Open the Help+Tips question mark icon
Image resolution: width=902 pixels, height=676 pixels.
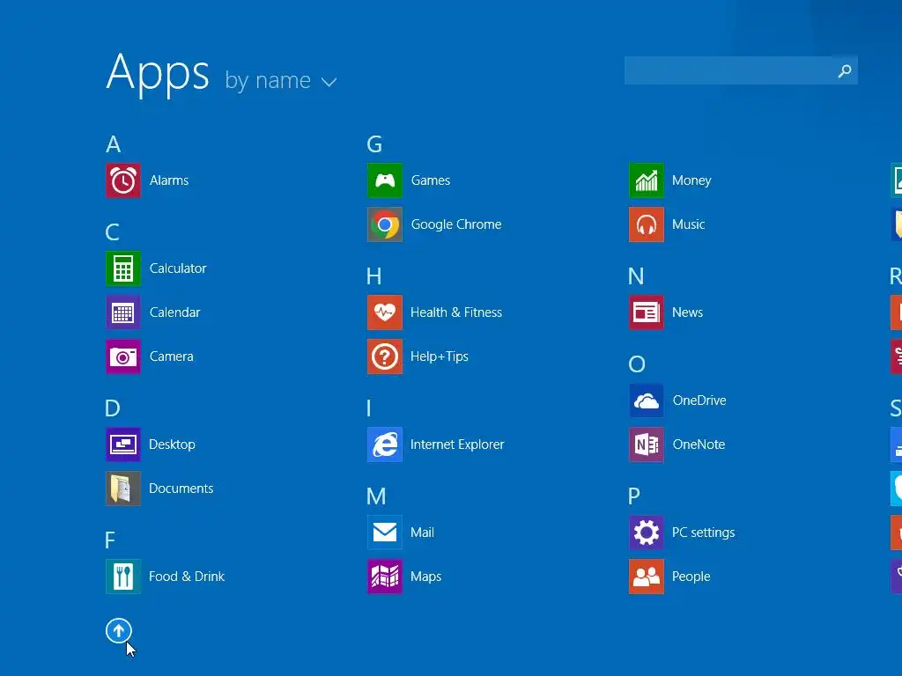tap(385, 356)
